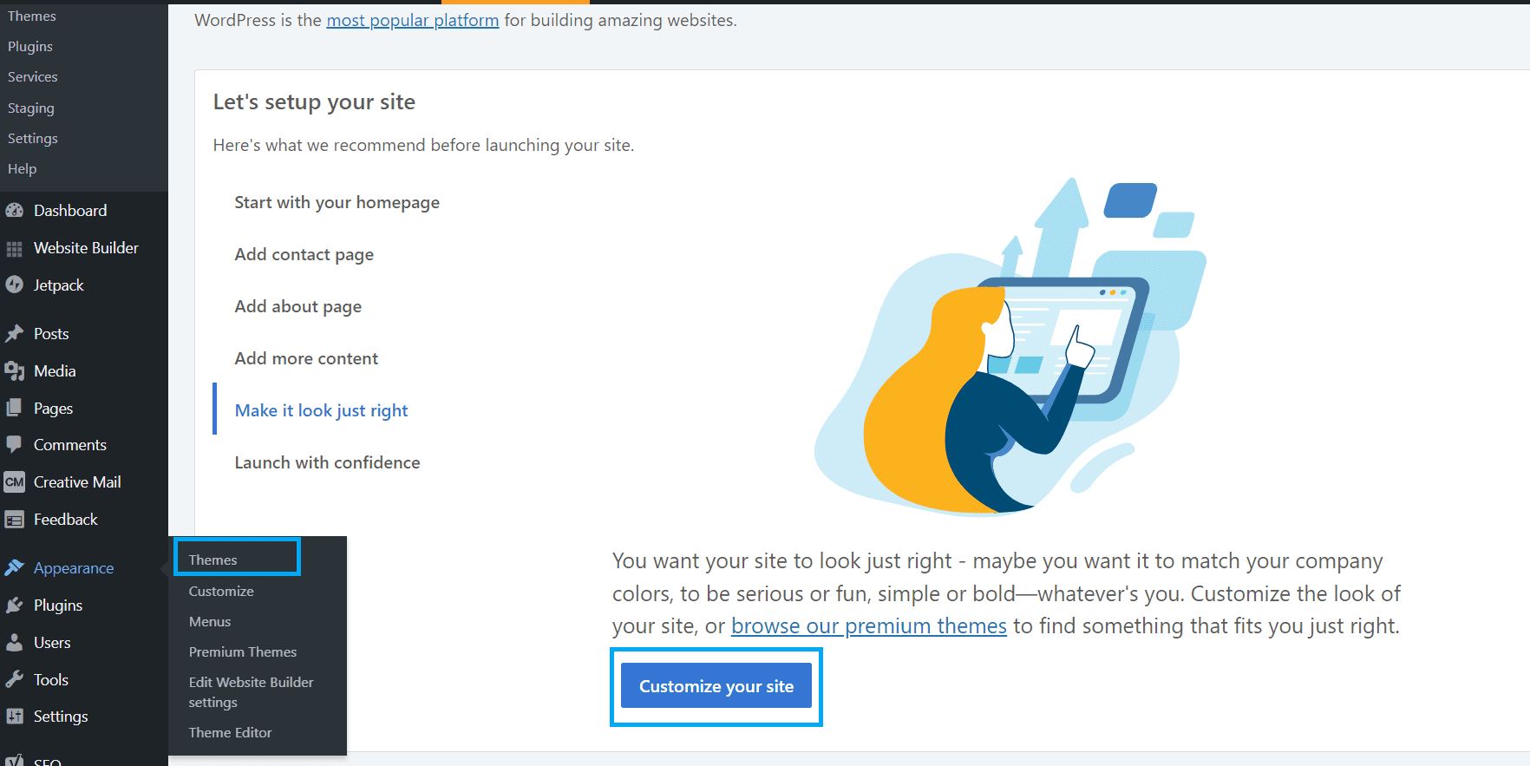Click the Posts pushpin icon

[14, 334]
